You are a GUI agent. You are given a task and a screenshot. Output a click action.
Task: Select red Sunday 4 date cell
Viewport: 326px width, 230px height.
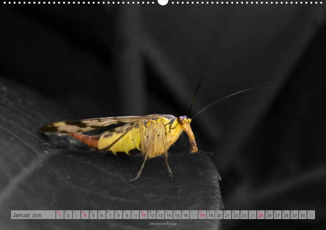click(85, 215)
